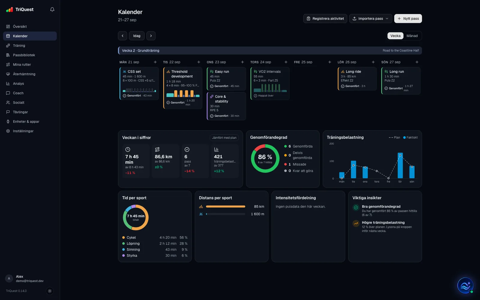Click the Vecka 2 · Grundträning banner
Viewport: 480px width, 300px height.
270,50
